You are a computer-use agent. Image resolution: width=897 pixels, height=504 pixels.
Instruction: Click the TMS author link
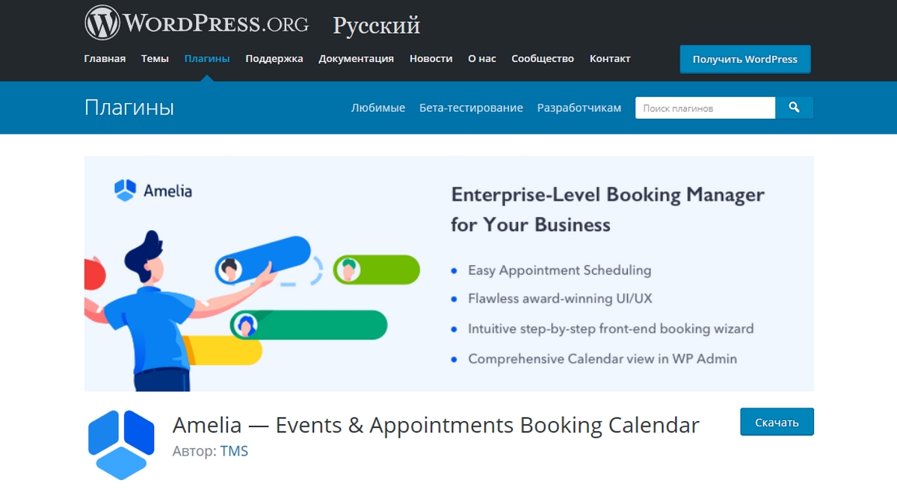(234, 451)
